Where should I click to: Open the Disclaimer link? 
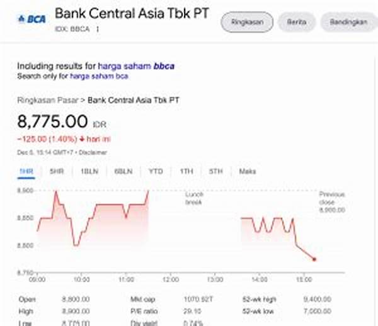93,152
